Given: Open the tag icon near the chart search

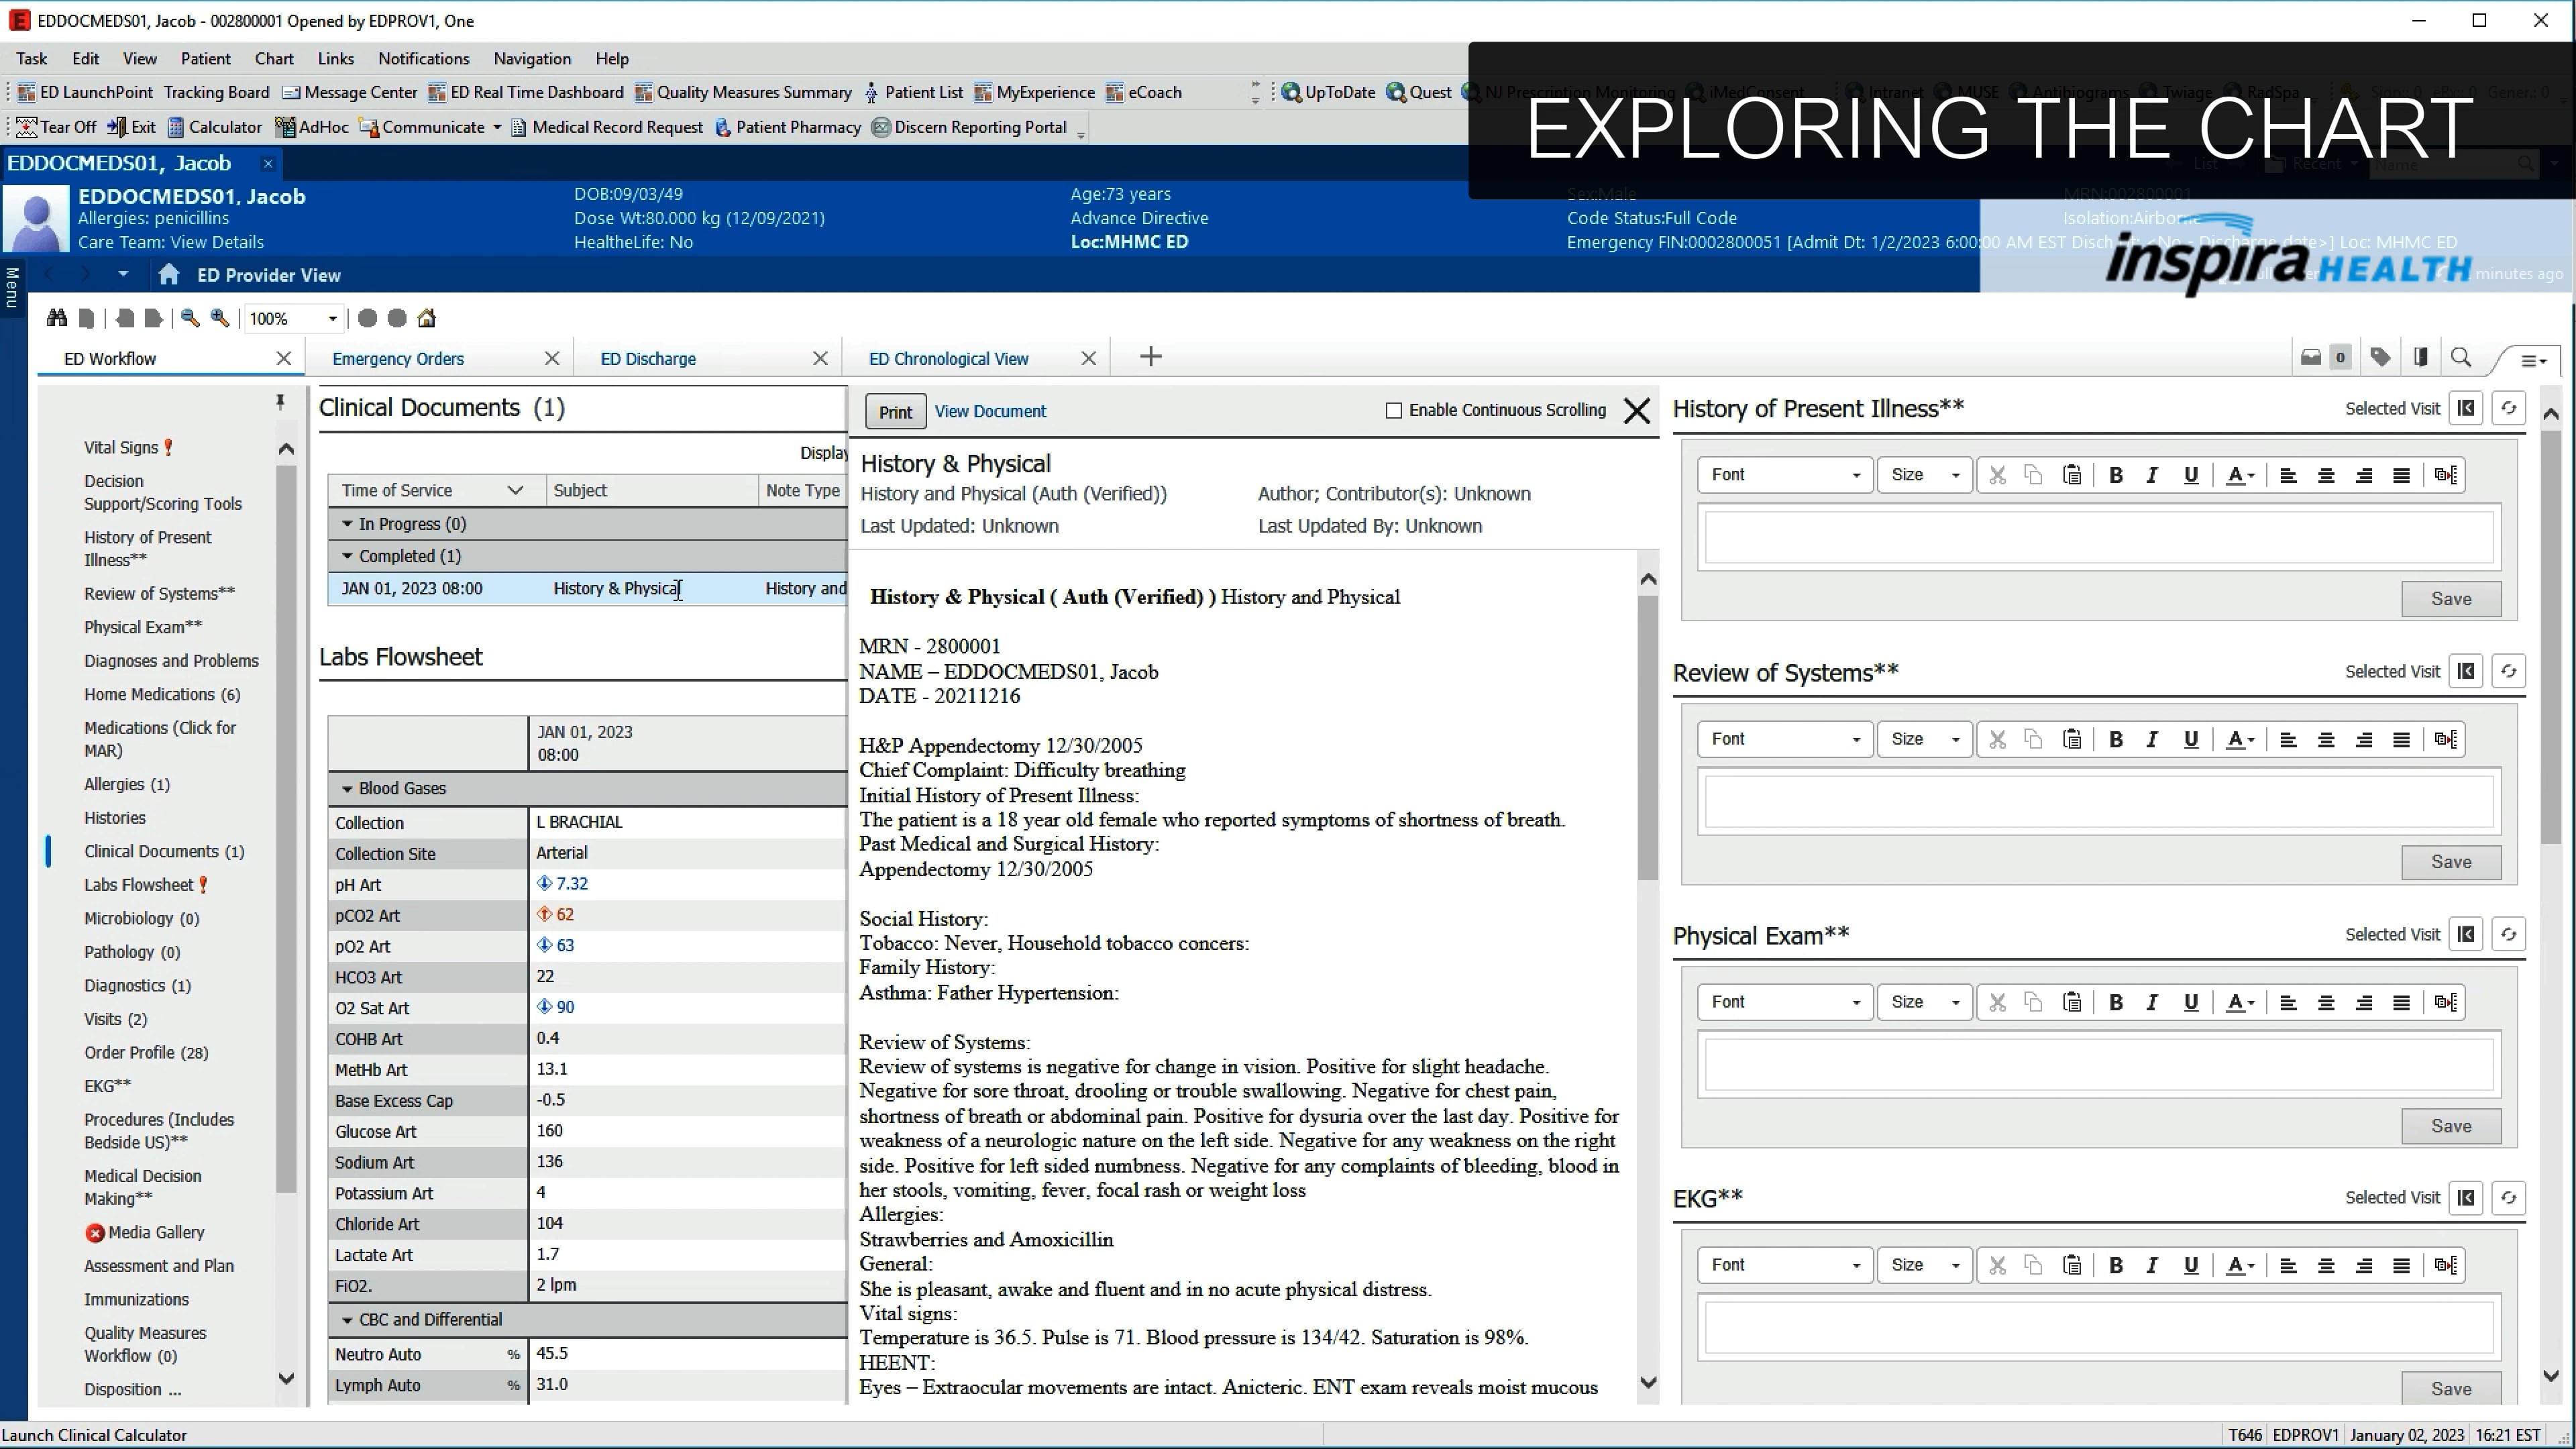Looking at the screenshot, I should click(x=2380, y=357).
